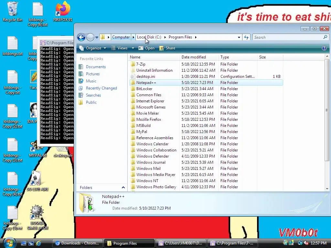Image resolution: width=331 pixels, height=248 pixels.
Task: Click the search magnifier icon in Explorer
Action: [x=325, y=37]
